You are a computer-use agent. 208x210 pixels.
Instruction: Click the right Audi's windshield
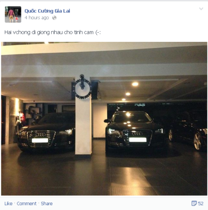(x=132, y=117)
